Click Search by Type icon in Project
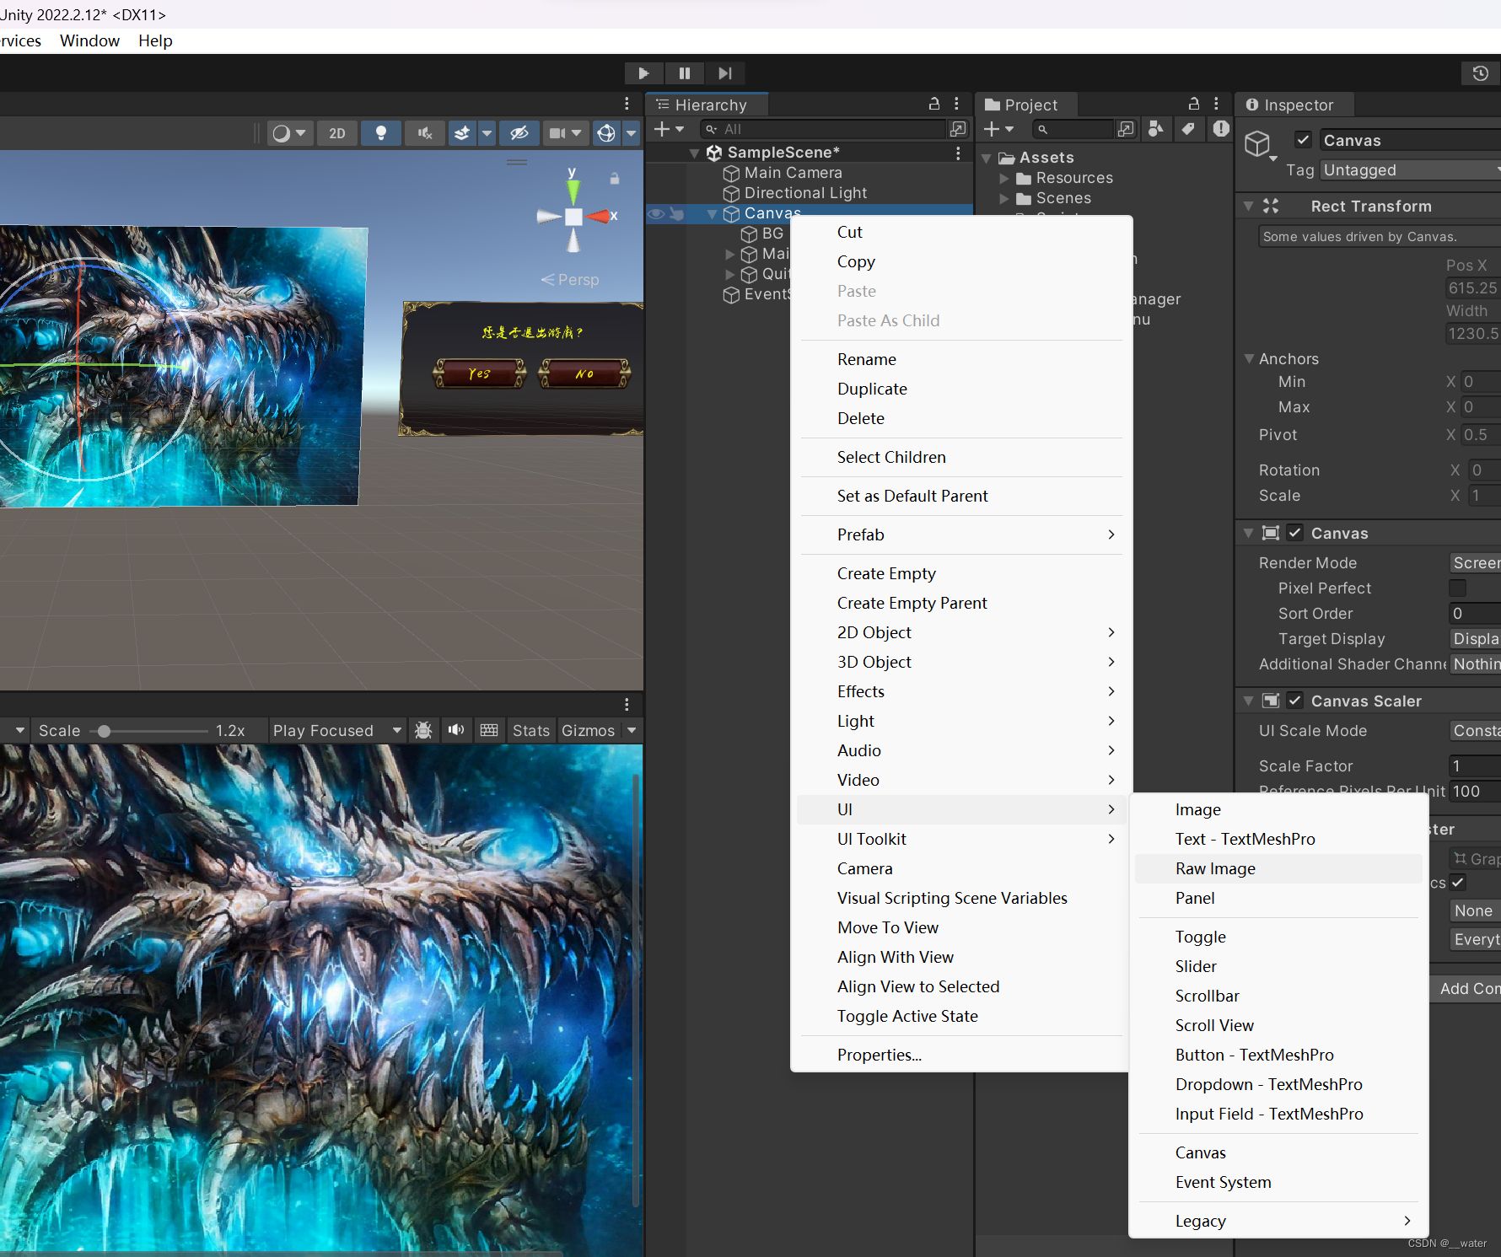Image resolution: width=1501 pixels, height=1257 pixels. point(1156,129)
